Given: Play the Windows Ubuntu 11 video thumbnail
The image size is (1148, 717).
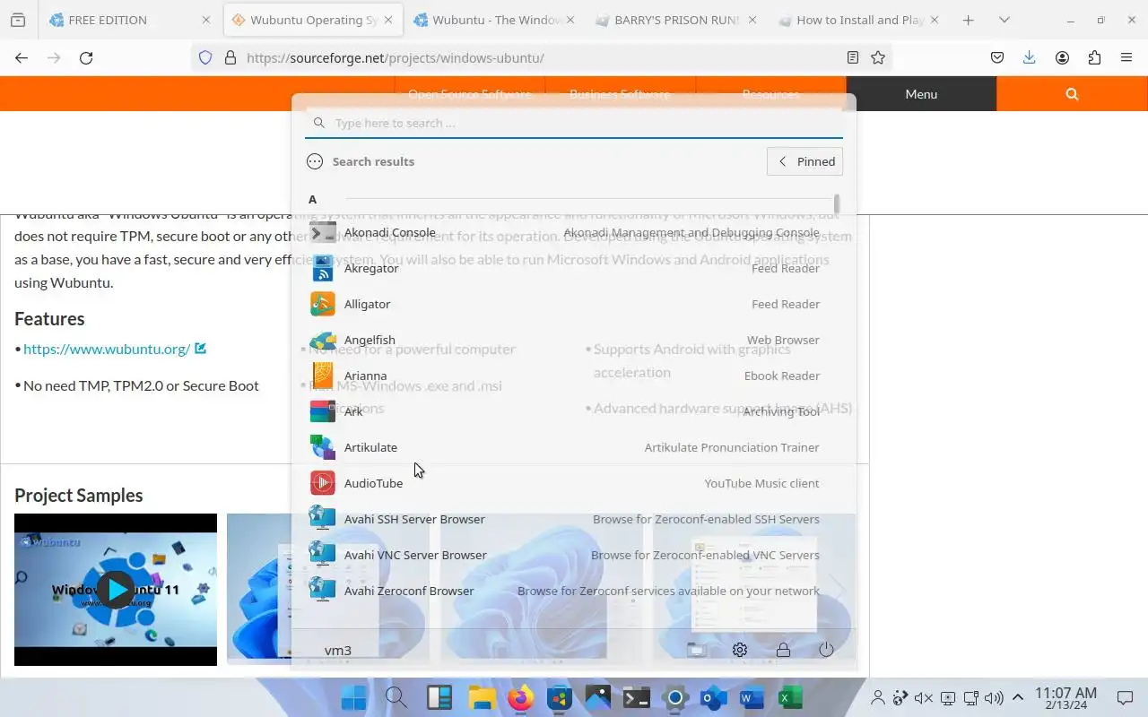Looking at the screenshot, I should 116,589.
